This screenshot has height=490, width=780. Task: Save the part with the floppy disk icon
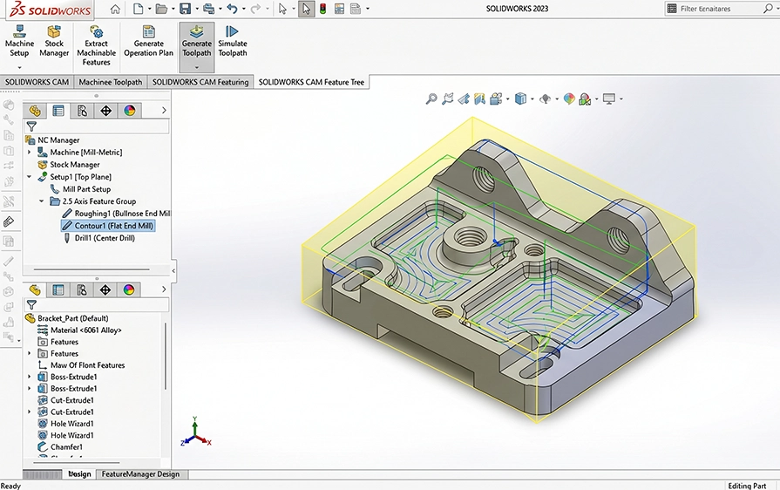pyautogui.click(x=185, y=9)
